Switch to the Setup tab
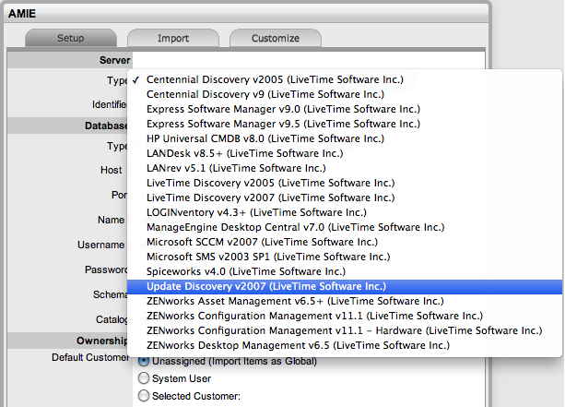 [71, 38]
